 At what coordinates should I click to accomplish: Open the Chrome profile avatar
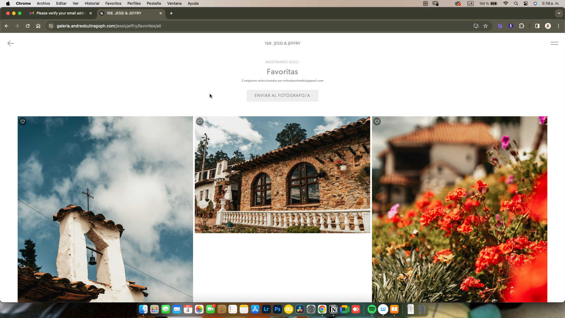[x=548, y=26]
